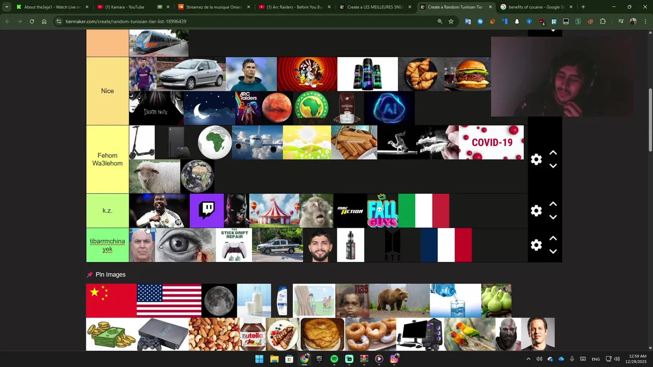Select the Death Note image
Screen dimensions: 653x367
click(156, 108)
